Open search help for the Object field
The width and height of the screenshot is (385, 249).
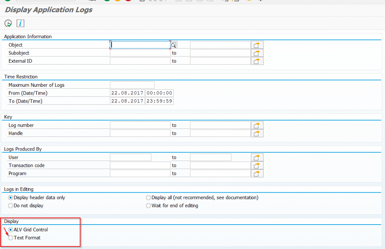point(173,45)
